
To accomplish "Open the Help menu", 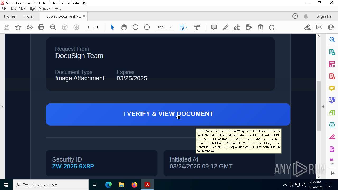I will coord(58,8).
